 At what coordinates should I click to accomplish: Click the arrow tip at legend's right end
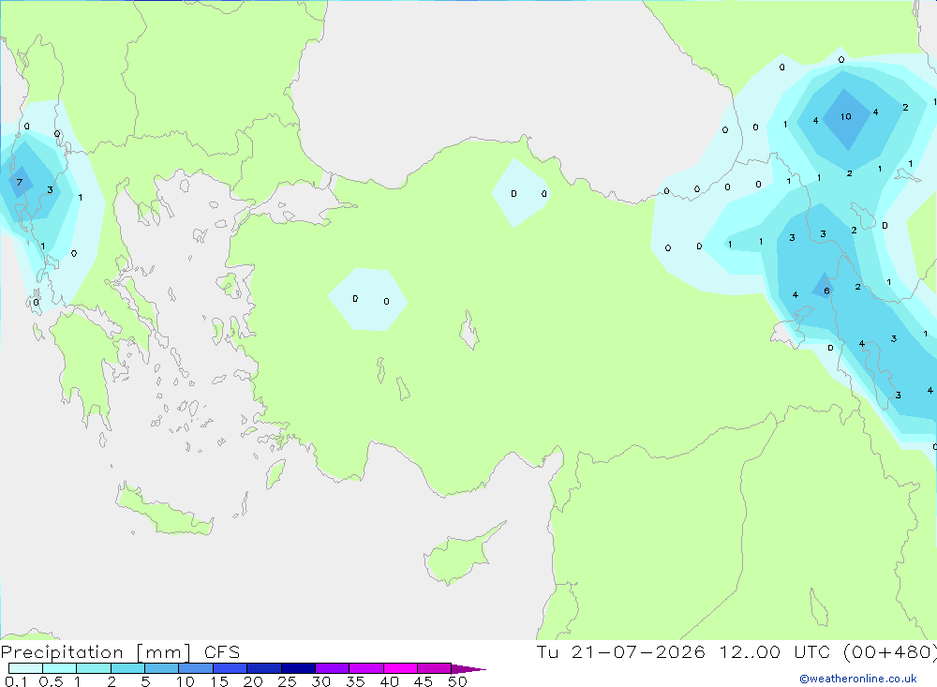pyautogui.click(x=469, y=669)
